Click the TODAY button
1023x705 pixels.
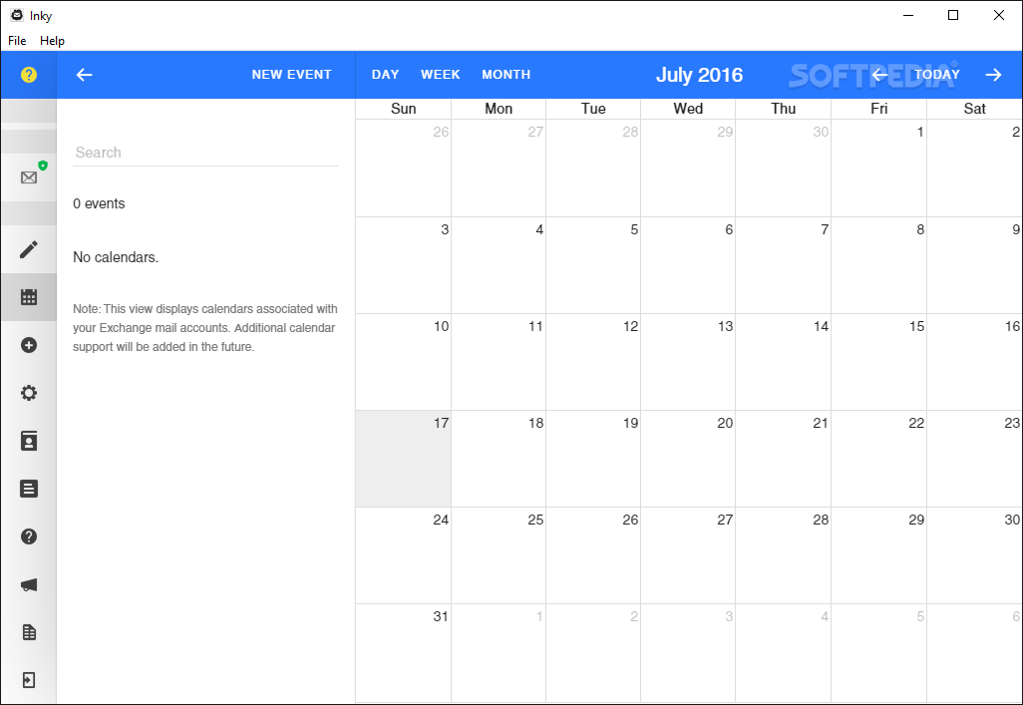point(937,75)
